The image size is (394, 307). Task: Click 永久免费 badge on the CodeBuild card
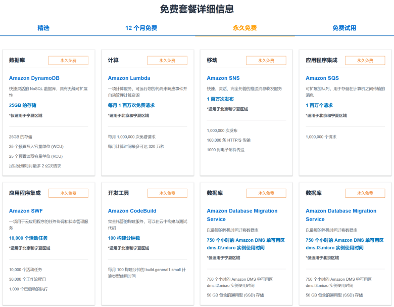coord(167,193)
